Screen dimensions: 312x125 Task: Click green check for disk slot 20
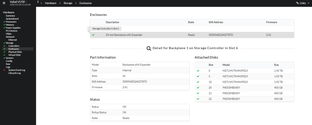198,88
